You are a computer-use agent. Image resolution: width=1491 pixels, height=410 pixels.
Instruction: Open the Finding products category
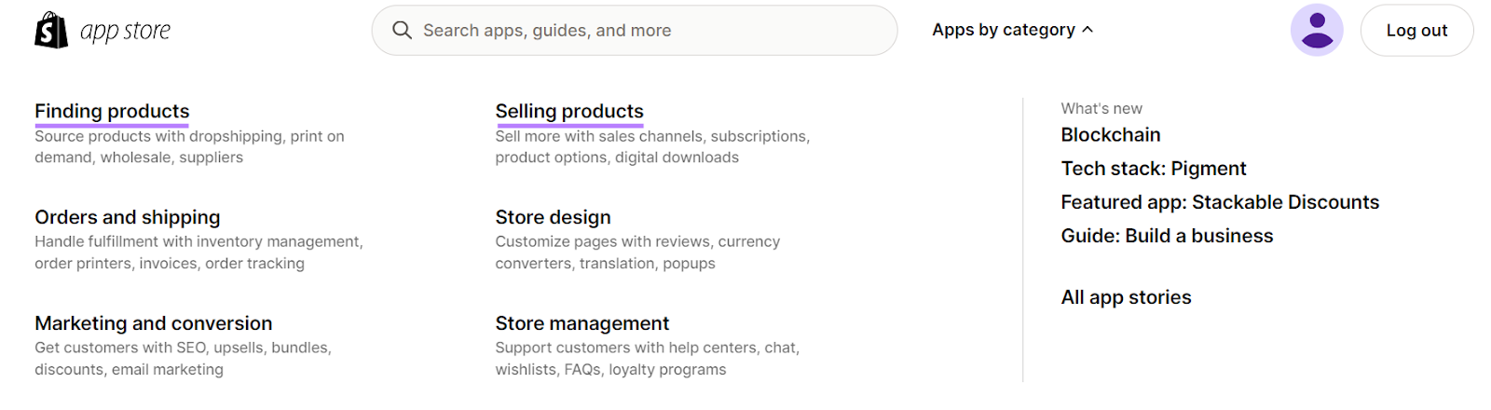(x=112, y=111)
